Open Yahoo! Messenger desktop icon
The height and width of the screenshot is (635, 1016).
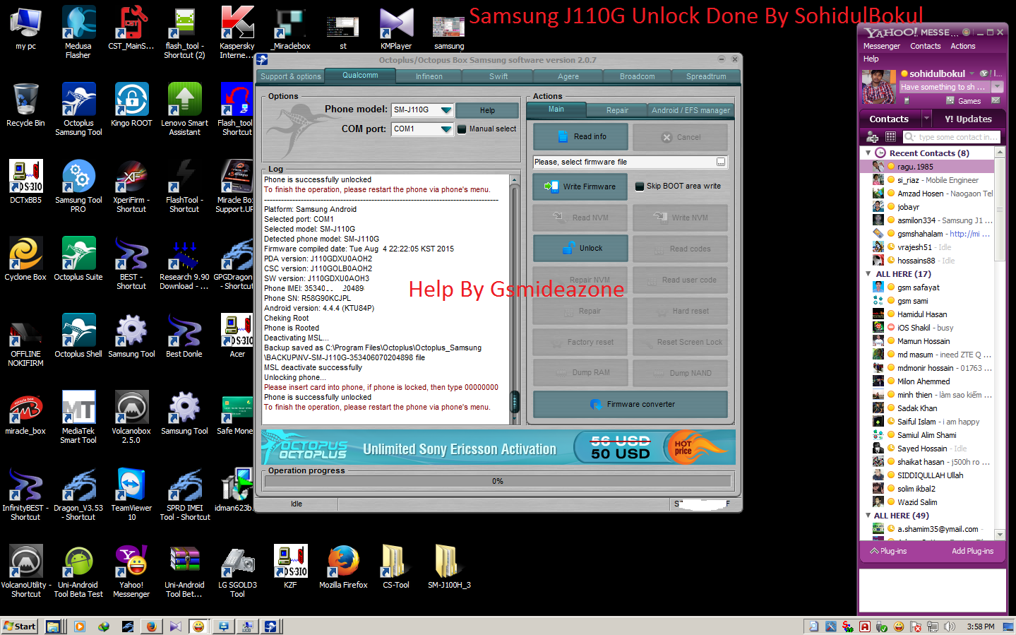coord(131,571)
